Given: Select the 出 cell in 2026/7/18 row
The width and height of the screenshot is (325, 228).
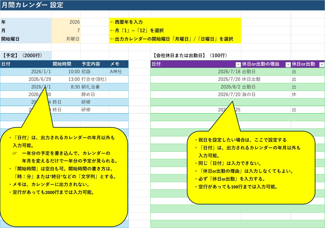Looking at the screenshot, I should 308,71.
